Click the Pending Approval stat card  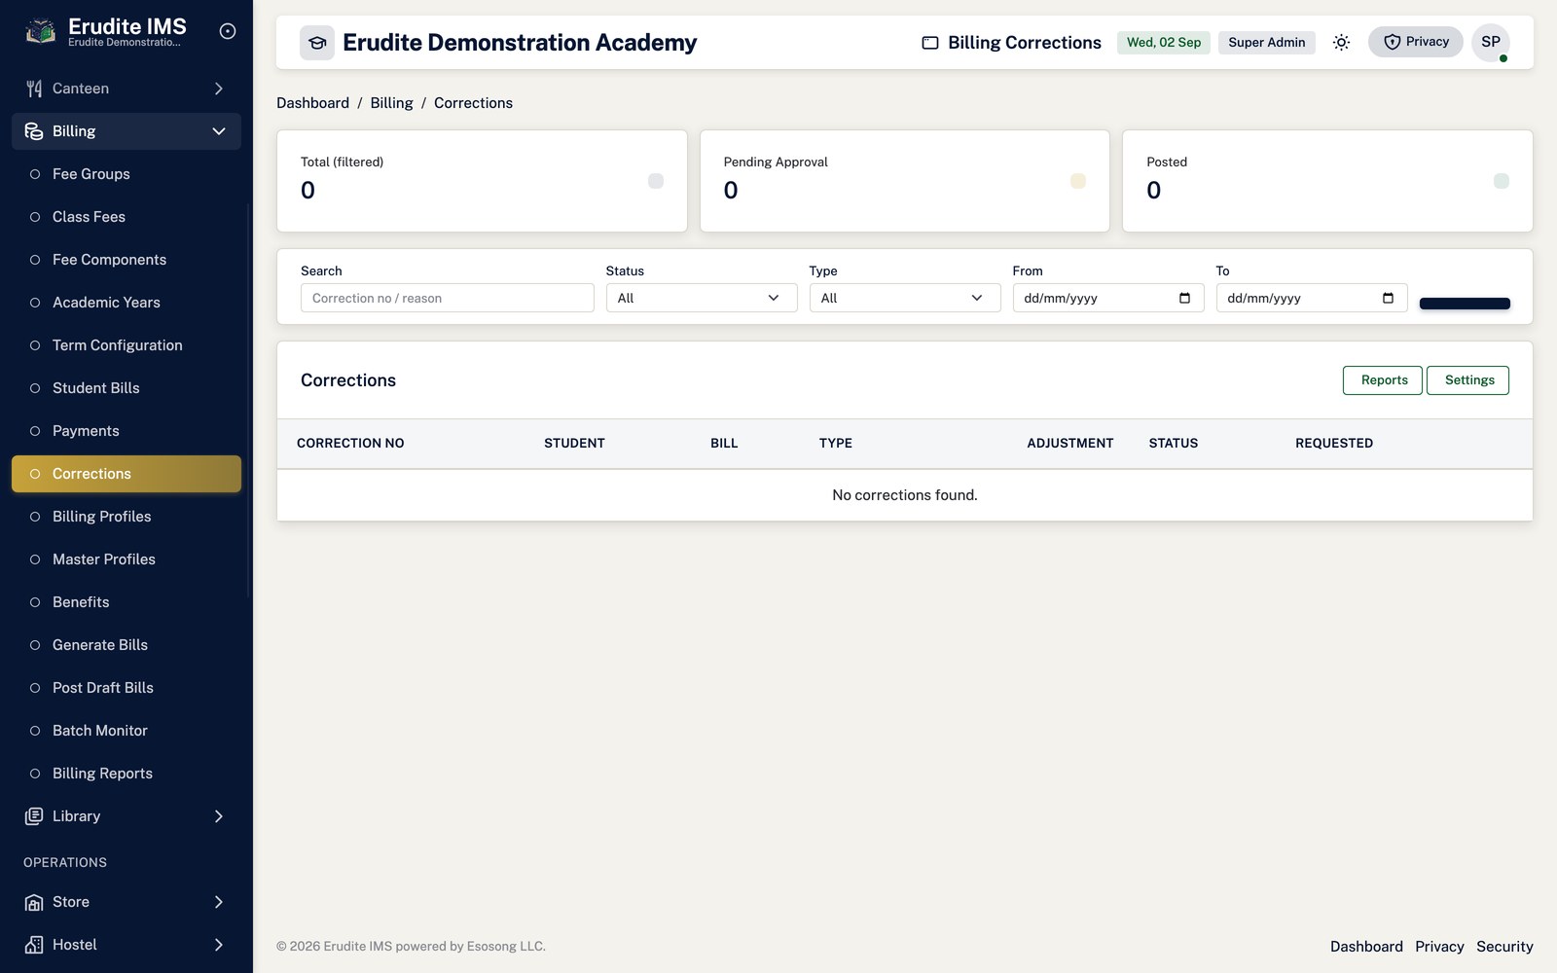click(x=905, y=181)
